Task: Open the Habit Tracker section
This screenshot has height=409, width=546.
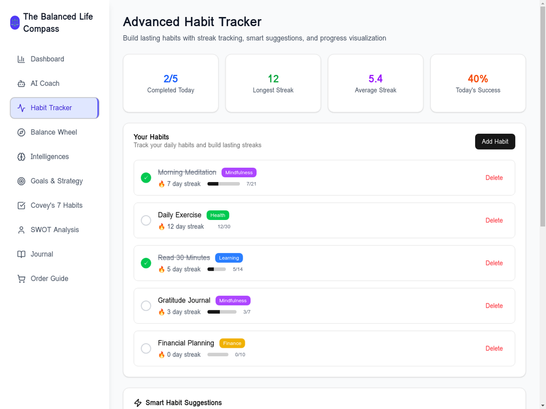Action: point(54,108)
